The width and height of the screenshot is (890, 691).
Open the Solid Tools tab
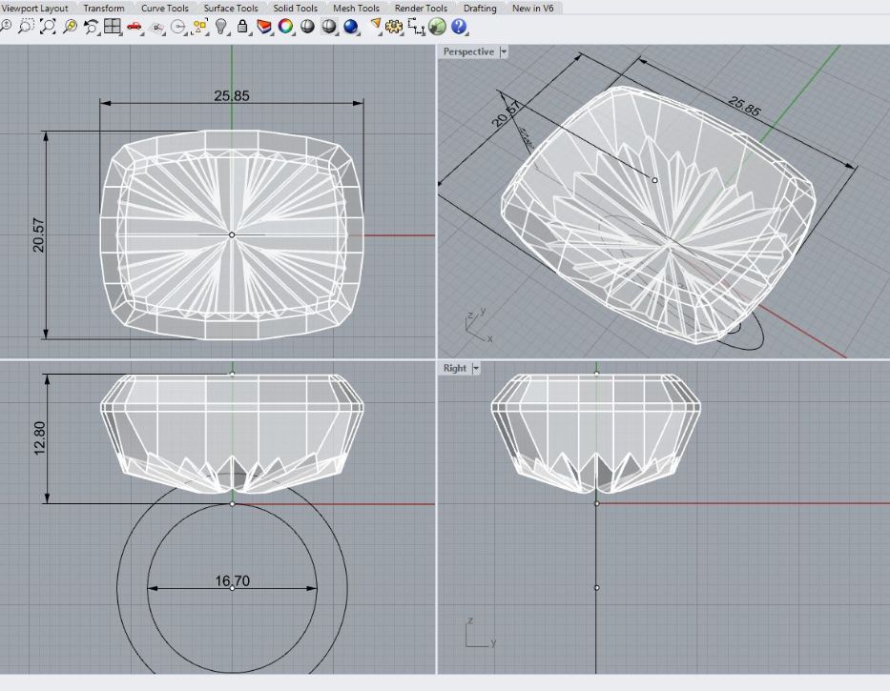point(295,8)
